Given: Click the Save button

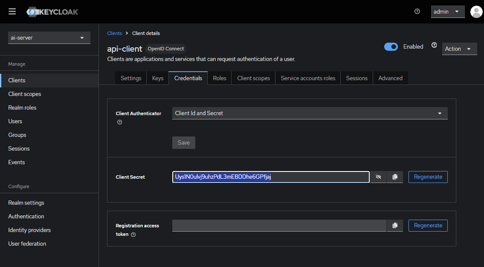Looking at the screenshot, I should click(x=184, y=142).
